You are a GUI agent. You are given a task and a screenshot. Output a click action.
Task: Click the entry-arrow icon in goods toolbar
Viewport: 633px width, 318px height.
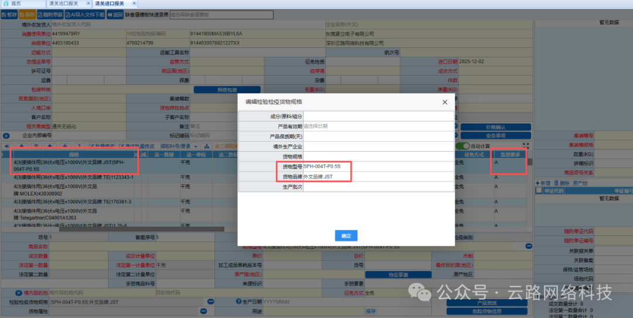[x=8, y=146]
